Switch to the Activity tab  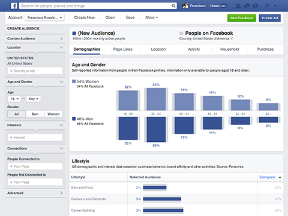point(194,49)
